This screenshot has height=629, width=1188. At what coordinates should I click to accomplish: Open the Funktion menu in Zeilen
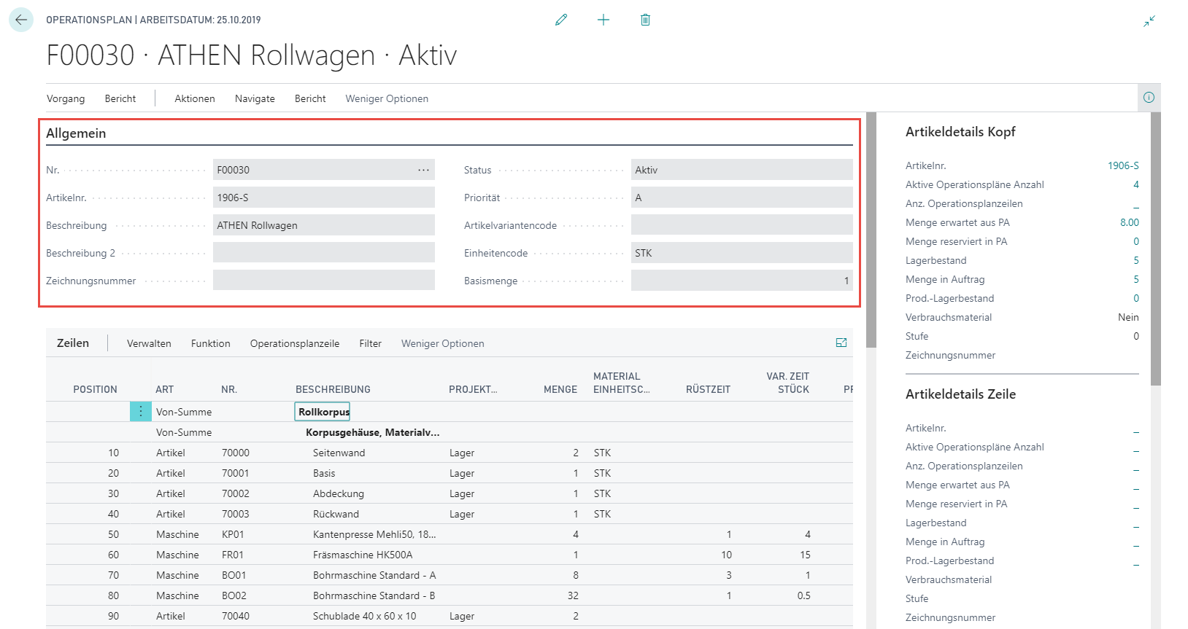[211, 343]
